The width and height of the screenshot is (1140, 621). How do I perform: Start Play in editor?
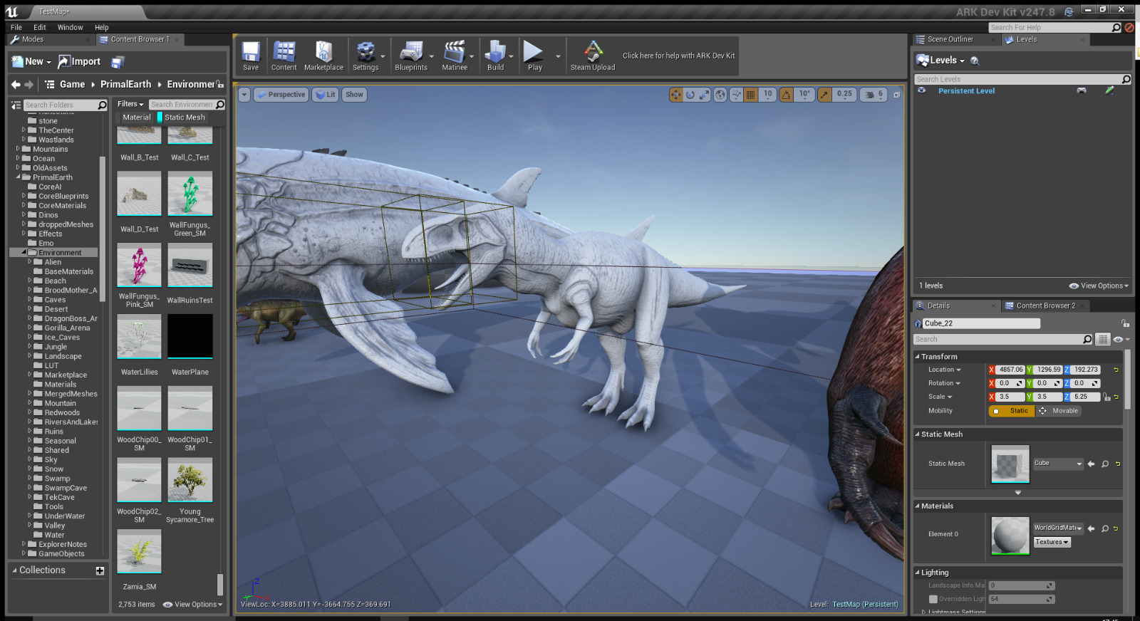534,56
